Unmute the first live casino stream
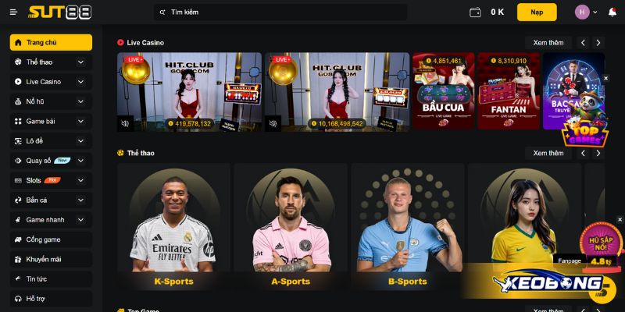Screen dimensions: 625x312 125,123
